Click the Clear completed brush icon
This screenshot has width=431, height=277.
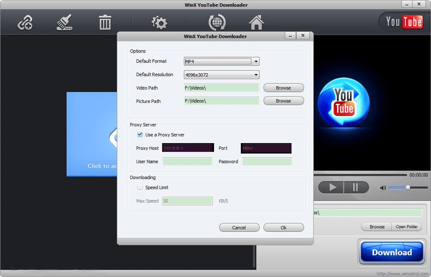pos(65,23)
